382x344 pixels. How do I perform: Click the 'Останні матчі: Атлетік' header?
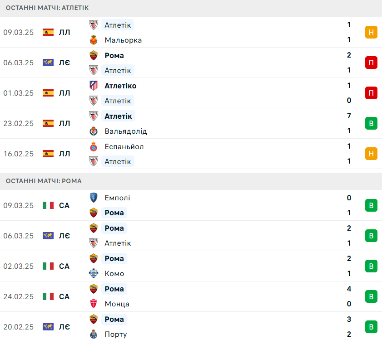(47, 8)
